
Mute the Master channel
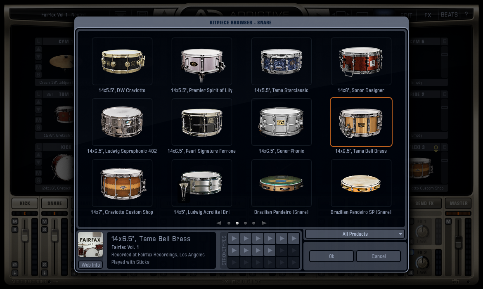(448, 222)
